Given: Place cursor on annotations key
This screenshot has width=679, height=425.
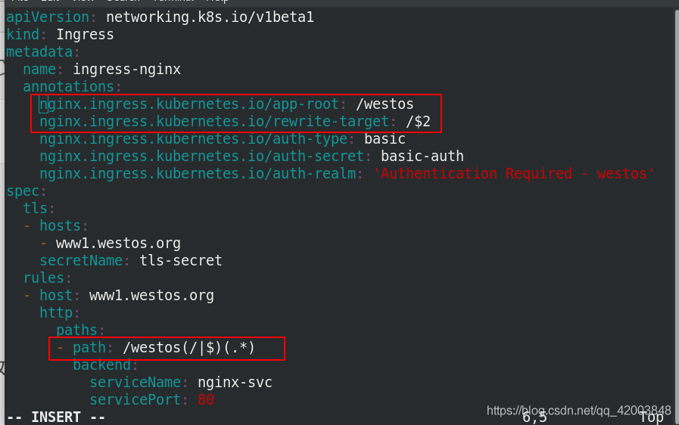Looking at the screenshot, I should pos(72,86).
